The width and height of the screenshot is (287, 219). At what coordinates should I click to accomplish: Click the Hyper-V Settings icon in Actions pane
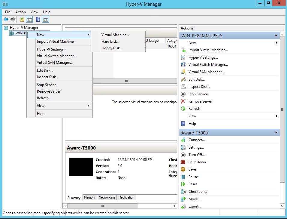[x=183, y=57]
